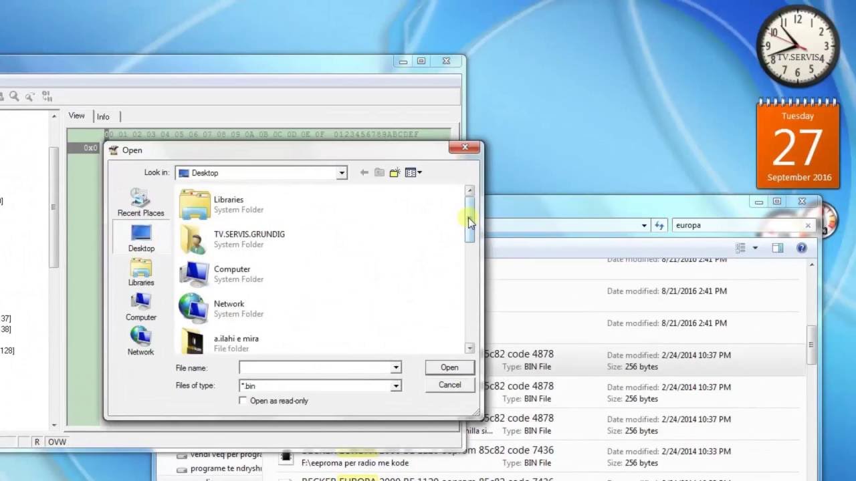The height and width of the screenshot is (481, 856).
Task: Clear the 'europa' search with the X icon
Action: pyautogui.click(x=808, y=226)
